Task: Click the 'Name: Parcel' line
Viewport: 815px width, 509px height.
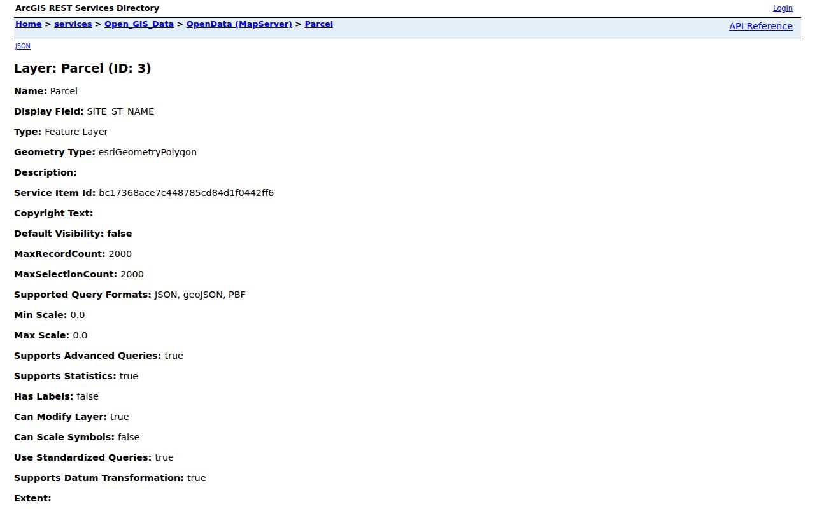Action: [46, 91]
